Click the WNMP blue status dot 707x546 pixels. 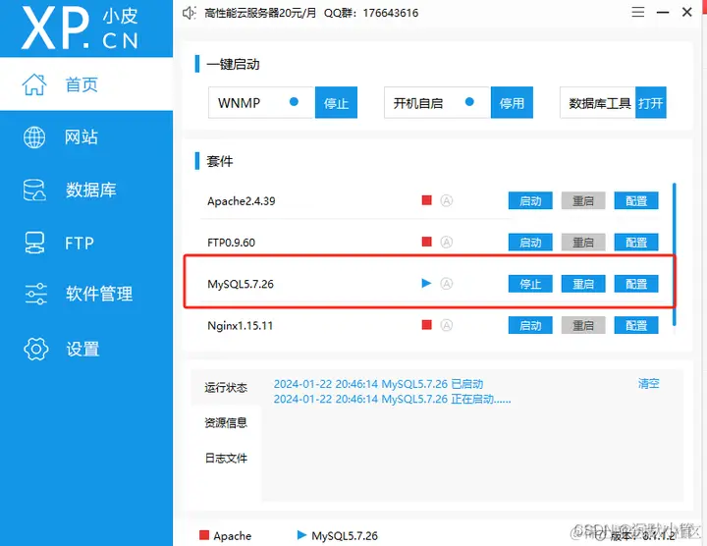click(x=294, y=102)
